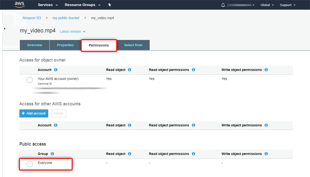
Task: Open the notifications bell
Action: tap(223, 5)
